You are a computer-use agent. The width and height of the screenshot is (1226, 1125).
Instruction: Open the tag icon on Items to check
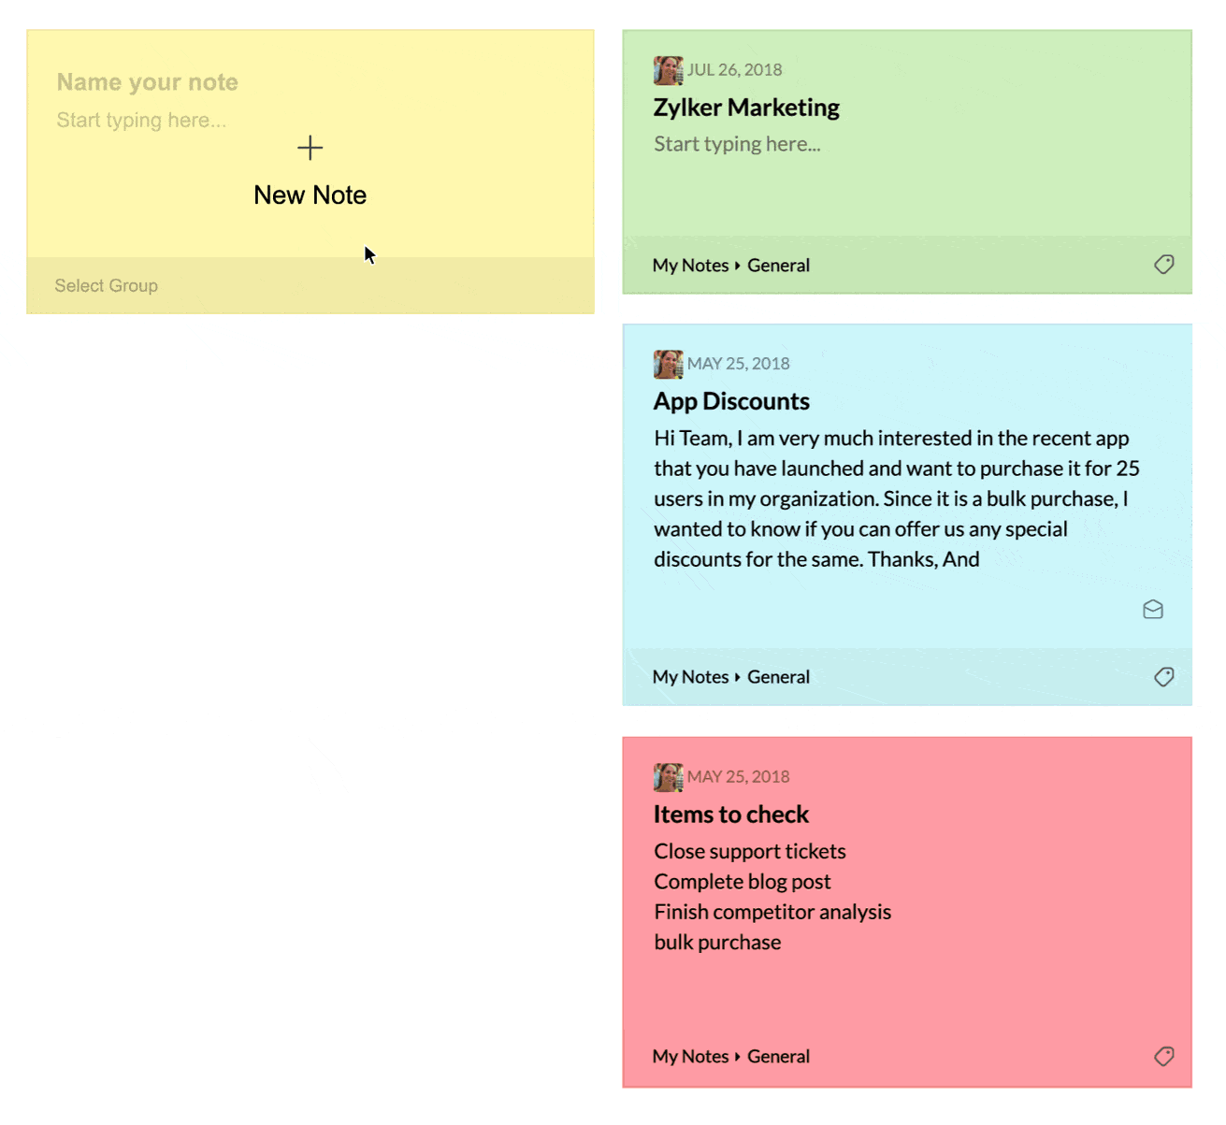1163,1056
